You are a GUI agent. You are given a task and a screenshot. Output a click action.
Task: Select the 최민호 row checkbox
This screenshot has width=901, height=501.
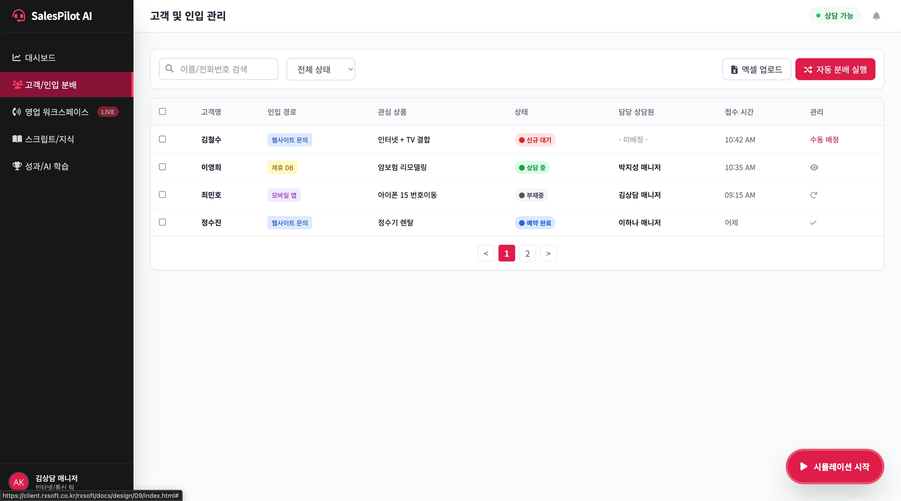[162, 195]
